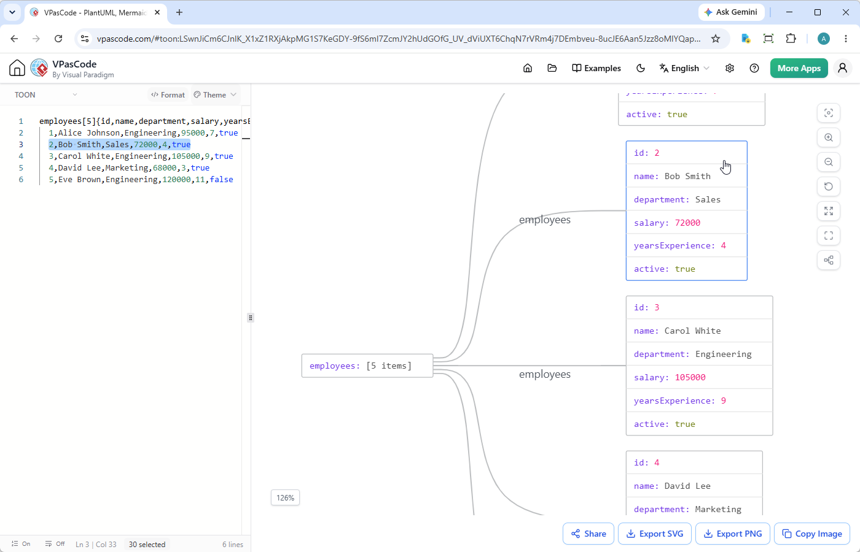Image resolution: width=860 pixels, height=552 pixels.
Task: Click the More Apps button
Action: 799,68
